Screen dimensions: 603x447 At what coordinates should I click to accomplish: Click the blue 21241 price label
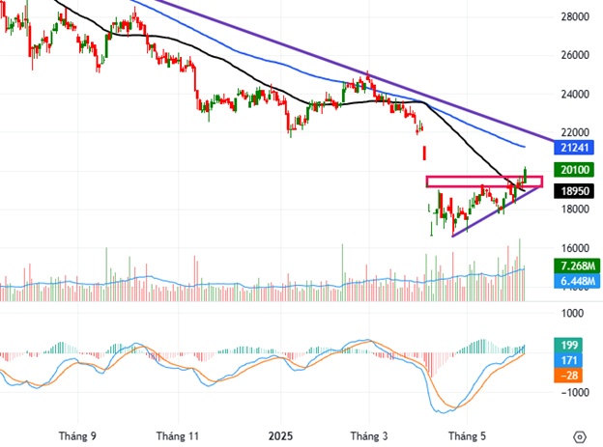pyautogui.click(x=577, y=148)
